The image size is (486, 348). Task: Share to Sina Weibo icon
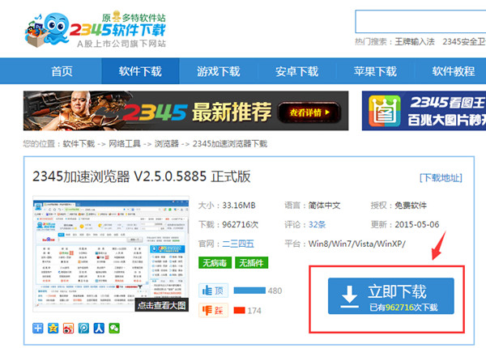tap(68, 328)
